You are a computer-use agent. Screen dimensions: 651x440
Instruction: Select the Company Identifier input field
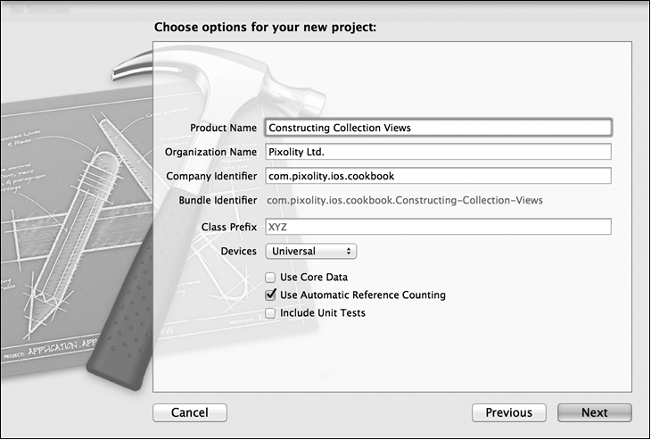point(438,176)
